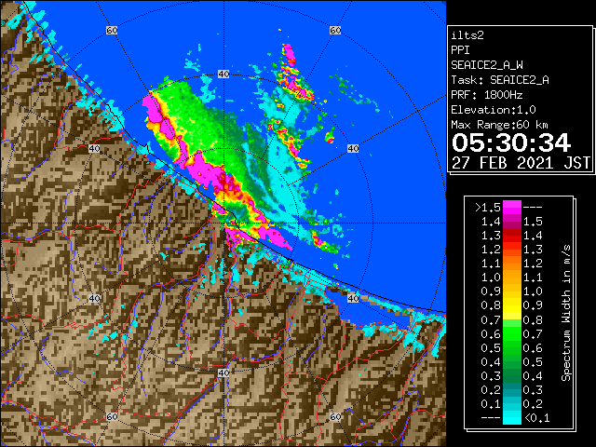The height and width of the screenshot is (447, 596).
Task: Click the "Max Range:60 km" entry
Action: coord(499,125)
